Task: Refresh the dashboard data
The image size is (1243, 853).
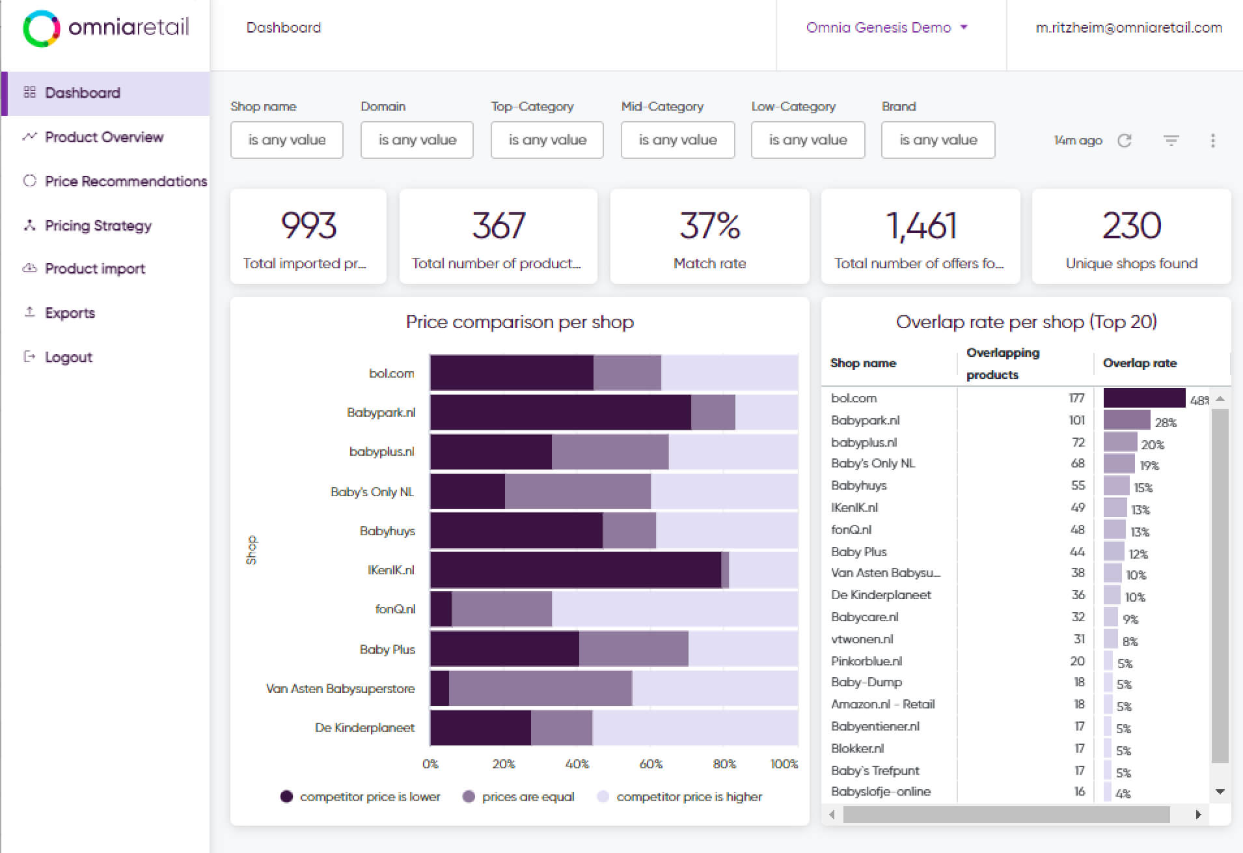Action: point(1125,140)
